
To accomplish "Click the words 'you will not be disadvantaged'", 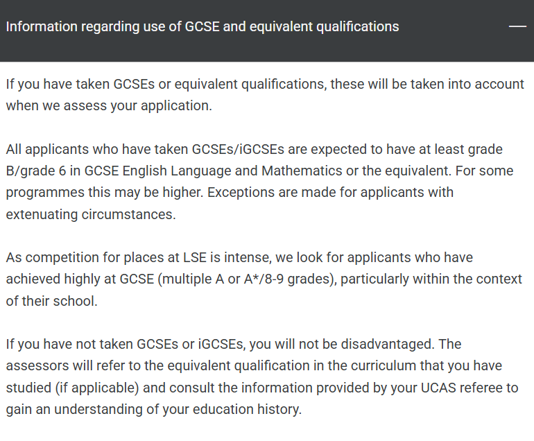I will point(342,344).
